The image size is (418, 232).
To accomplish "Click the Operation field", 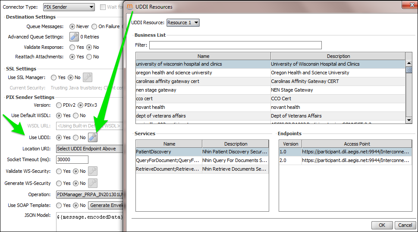I will [90, 194].
